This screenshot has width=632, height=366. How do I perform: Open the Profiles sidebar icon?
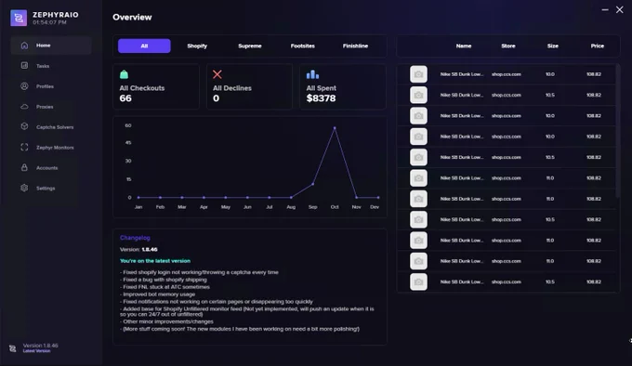coord(24,86)
